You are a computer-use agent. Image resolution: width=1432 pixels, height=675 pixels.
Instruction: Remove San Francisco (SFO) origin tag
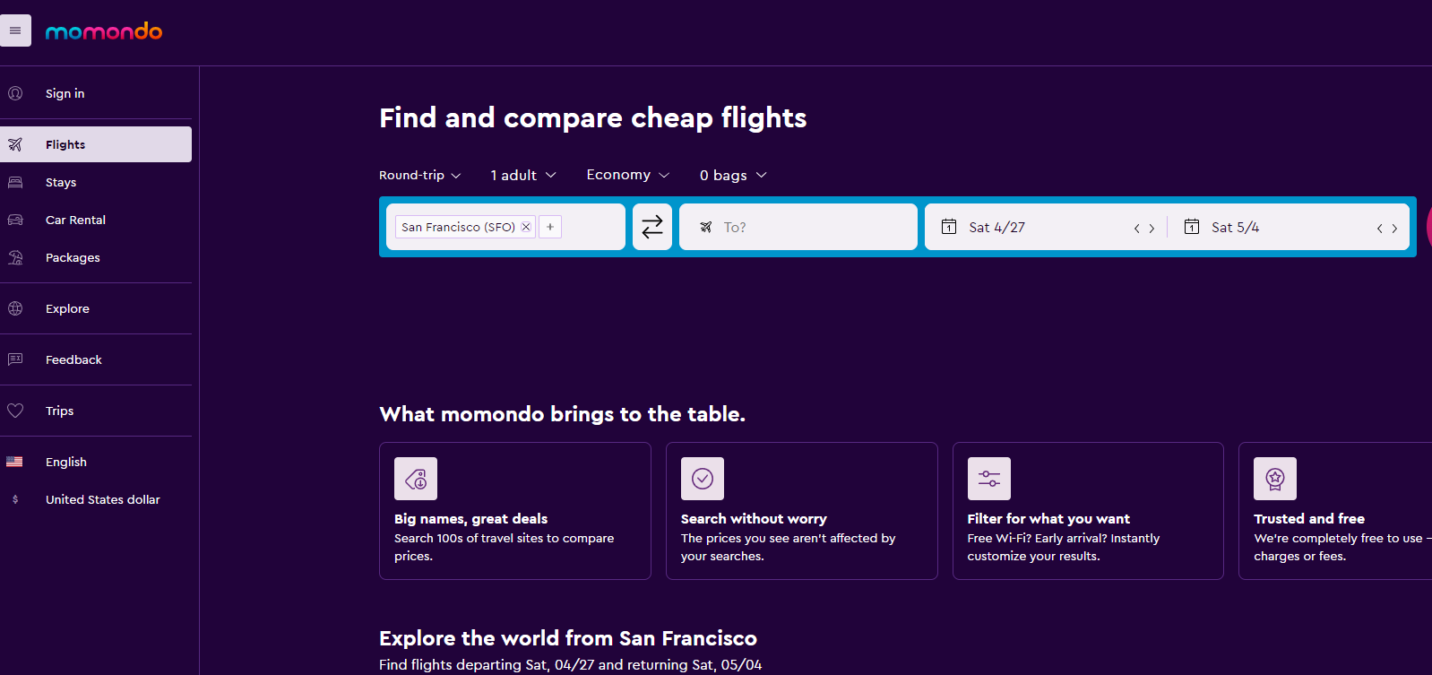526,227
